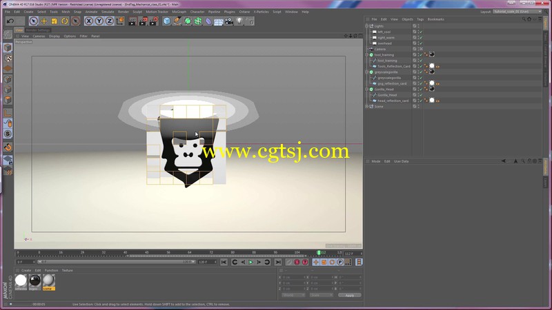Click Record Active Objects button
The height and width of the screenshot is (310, 552).
point(288,262)
